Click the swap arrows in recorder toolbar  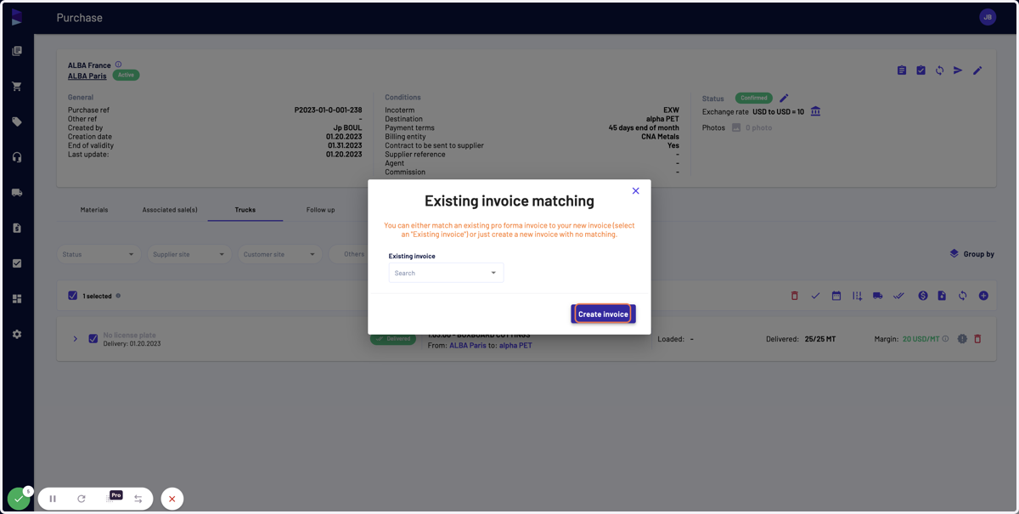click(138, 499)
